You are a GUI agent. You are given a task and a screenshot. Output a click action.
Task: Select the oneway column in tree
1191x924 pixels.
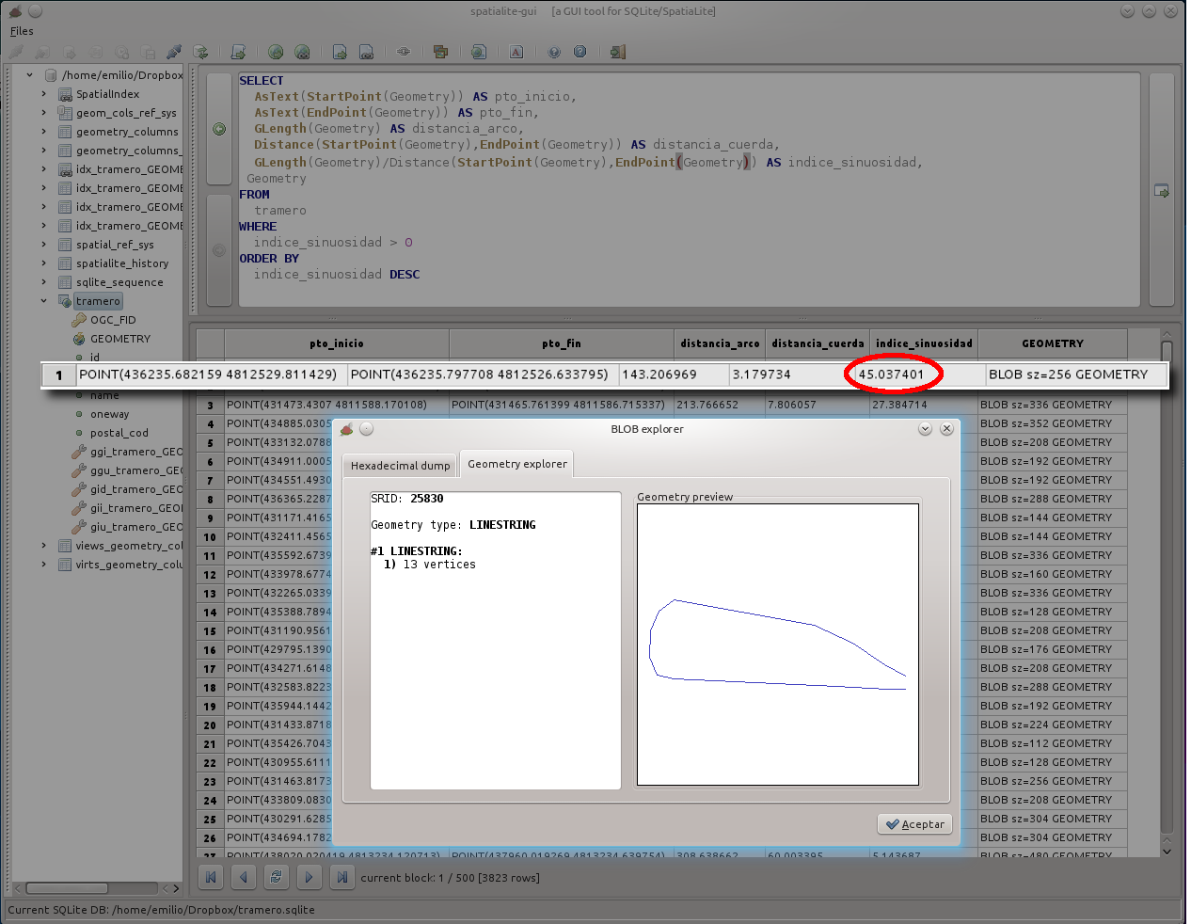coord(110,414)
